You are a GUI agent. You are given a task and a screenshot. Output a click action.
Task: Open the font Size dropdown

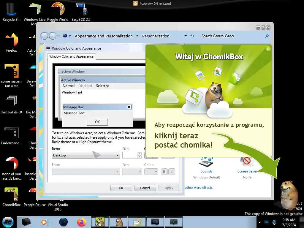132,171
